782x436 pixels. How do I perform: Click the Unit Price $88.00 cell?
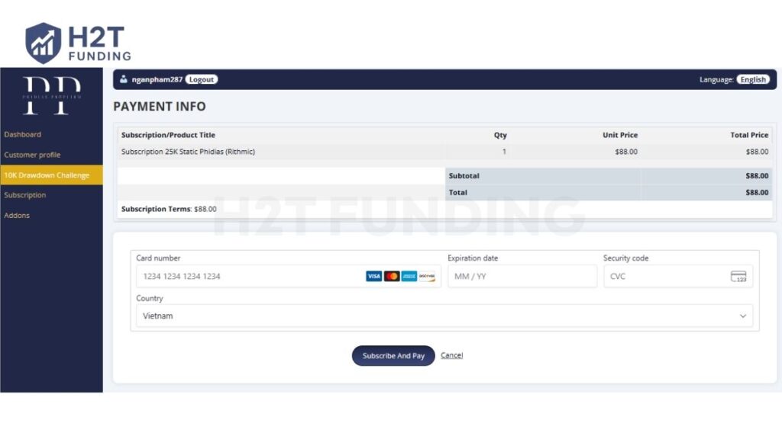pyautogui.click(x=626, y=152)
